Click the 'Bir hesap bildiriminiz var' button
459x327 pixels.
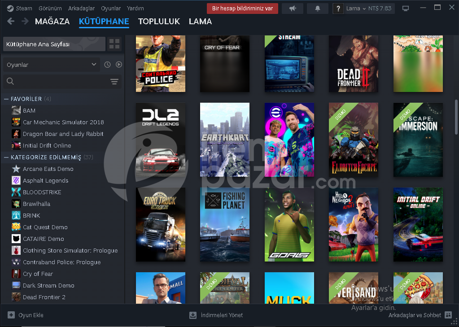242,9
